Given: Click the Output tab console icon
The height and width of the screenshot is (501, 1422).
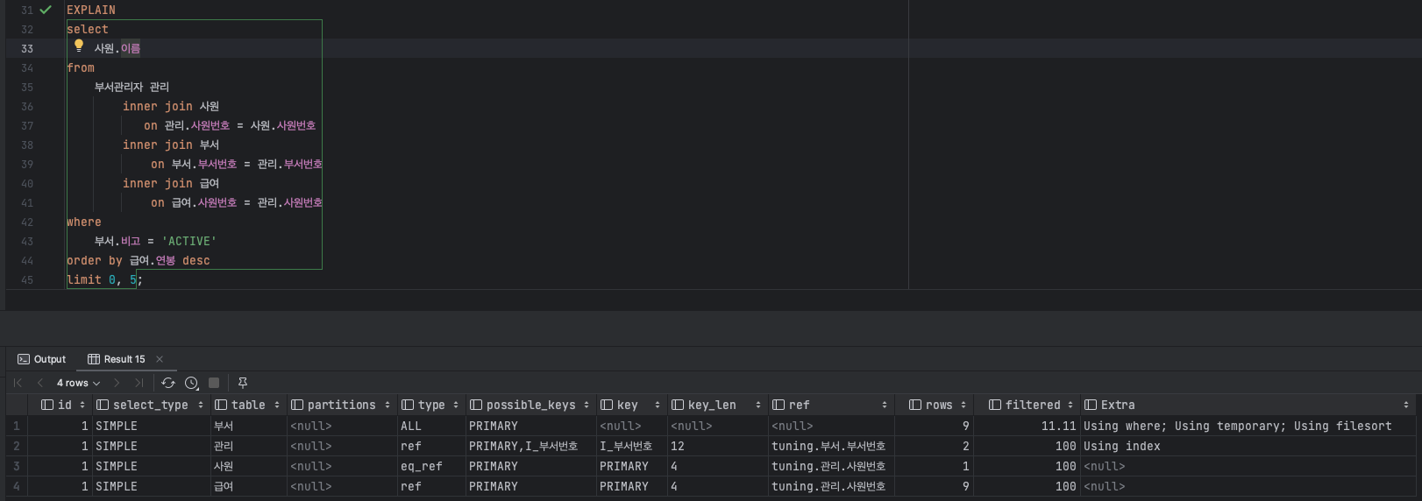Looking at the screenshot, I should click(24, 359).
